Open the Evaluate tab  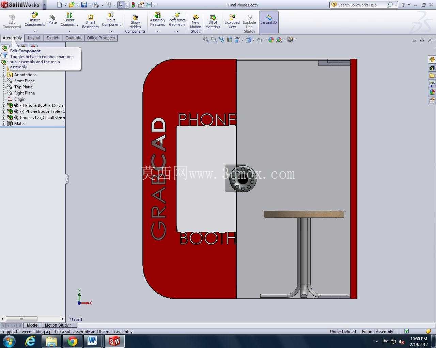pyautogui.click(x=73, y=38)
